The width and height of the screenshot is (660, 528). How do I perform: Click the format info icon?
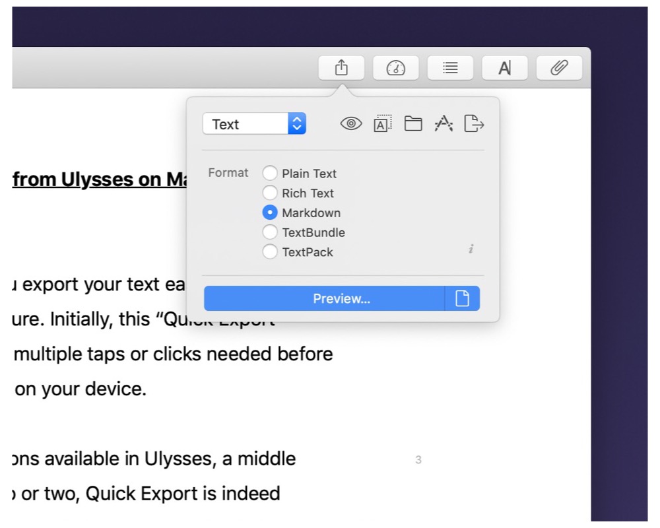(x=471, y=249)
